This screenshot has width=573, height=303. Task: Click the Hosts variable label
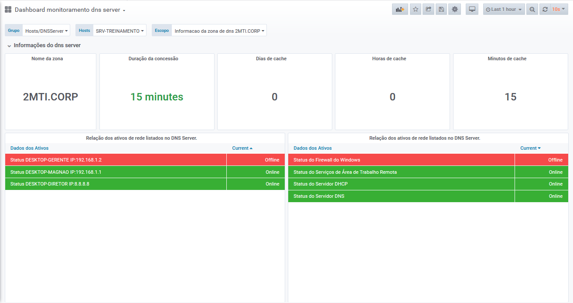pos(84,31)
